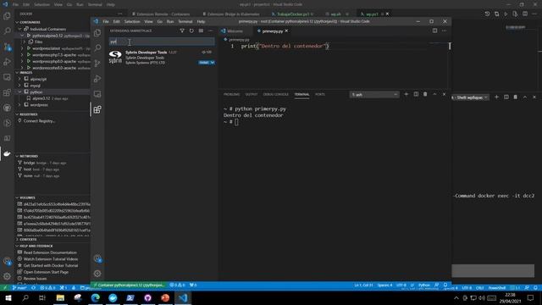Open Explorer in background VS Code window
Image resolution: width=542 pixels, height=305 pixels.
coord(7,16)
